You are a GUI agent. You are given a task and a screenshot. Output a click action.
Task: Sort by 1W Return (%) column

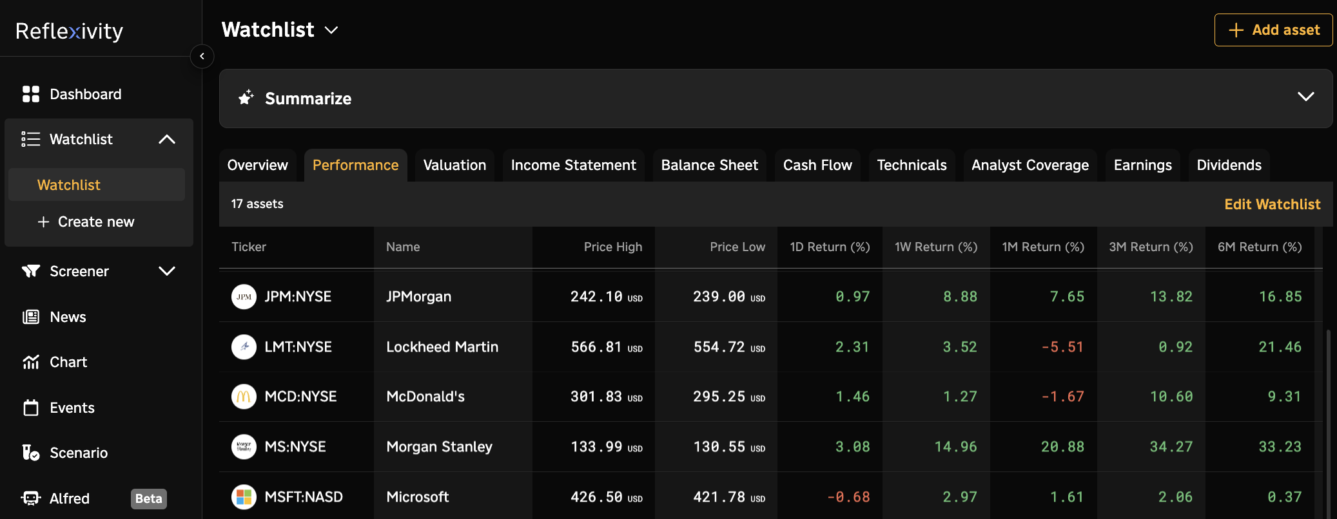coord(936,247)
